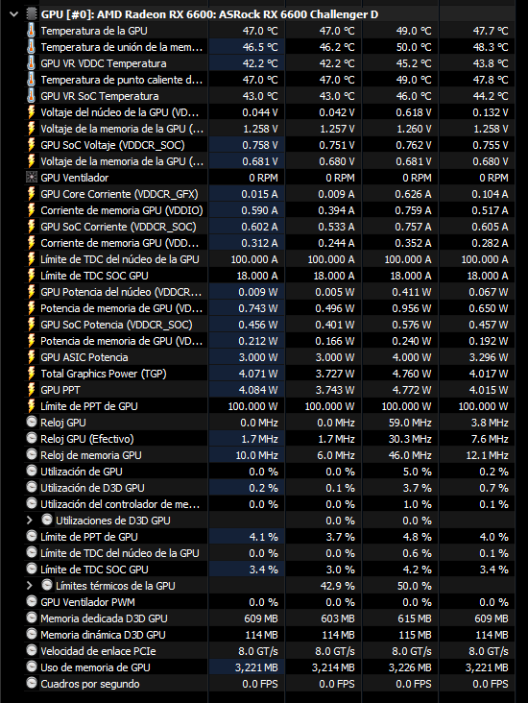Select the Utilización del controlador de memoria label

120,504
